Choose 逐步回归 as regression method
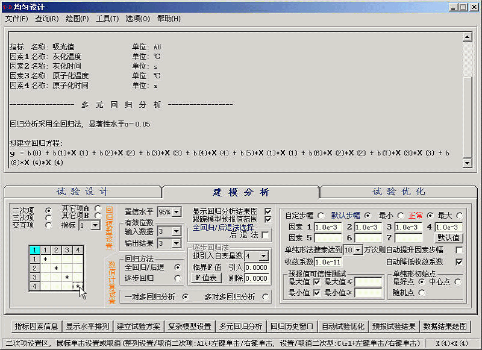Image resolution: width=482 pixels, height=350 pixels. pos(177,278)
